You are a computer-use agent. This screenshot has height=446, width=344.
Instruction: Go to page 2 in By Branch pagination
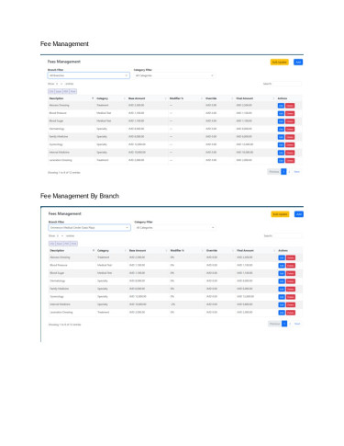point(290,324)
